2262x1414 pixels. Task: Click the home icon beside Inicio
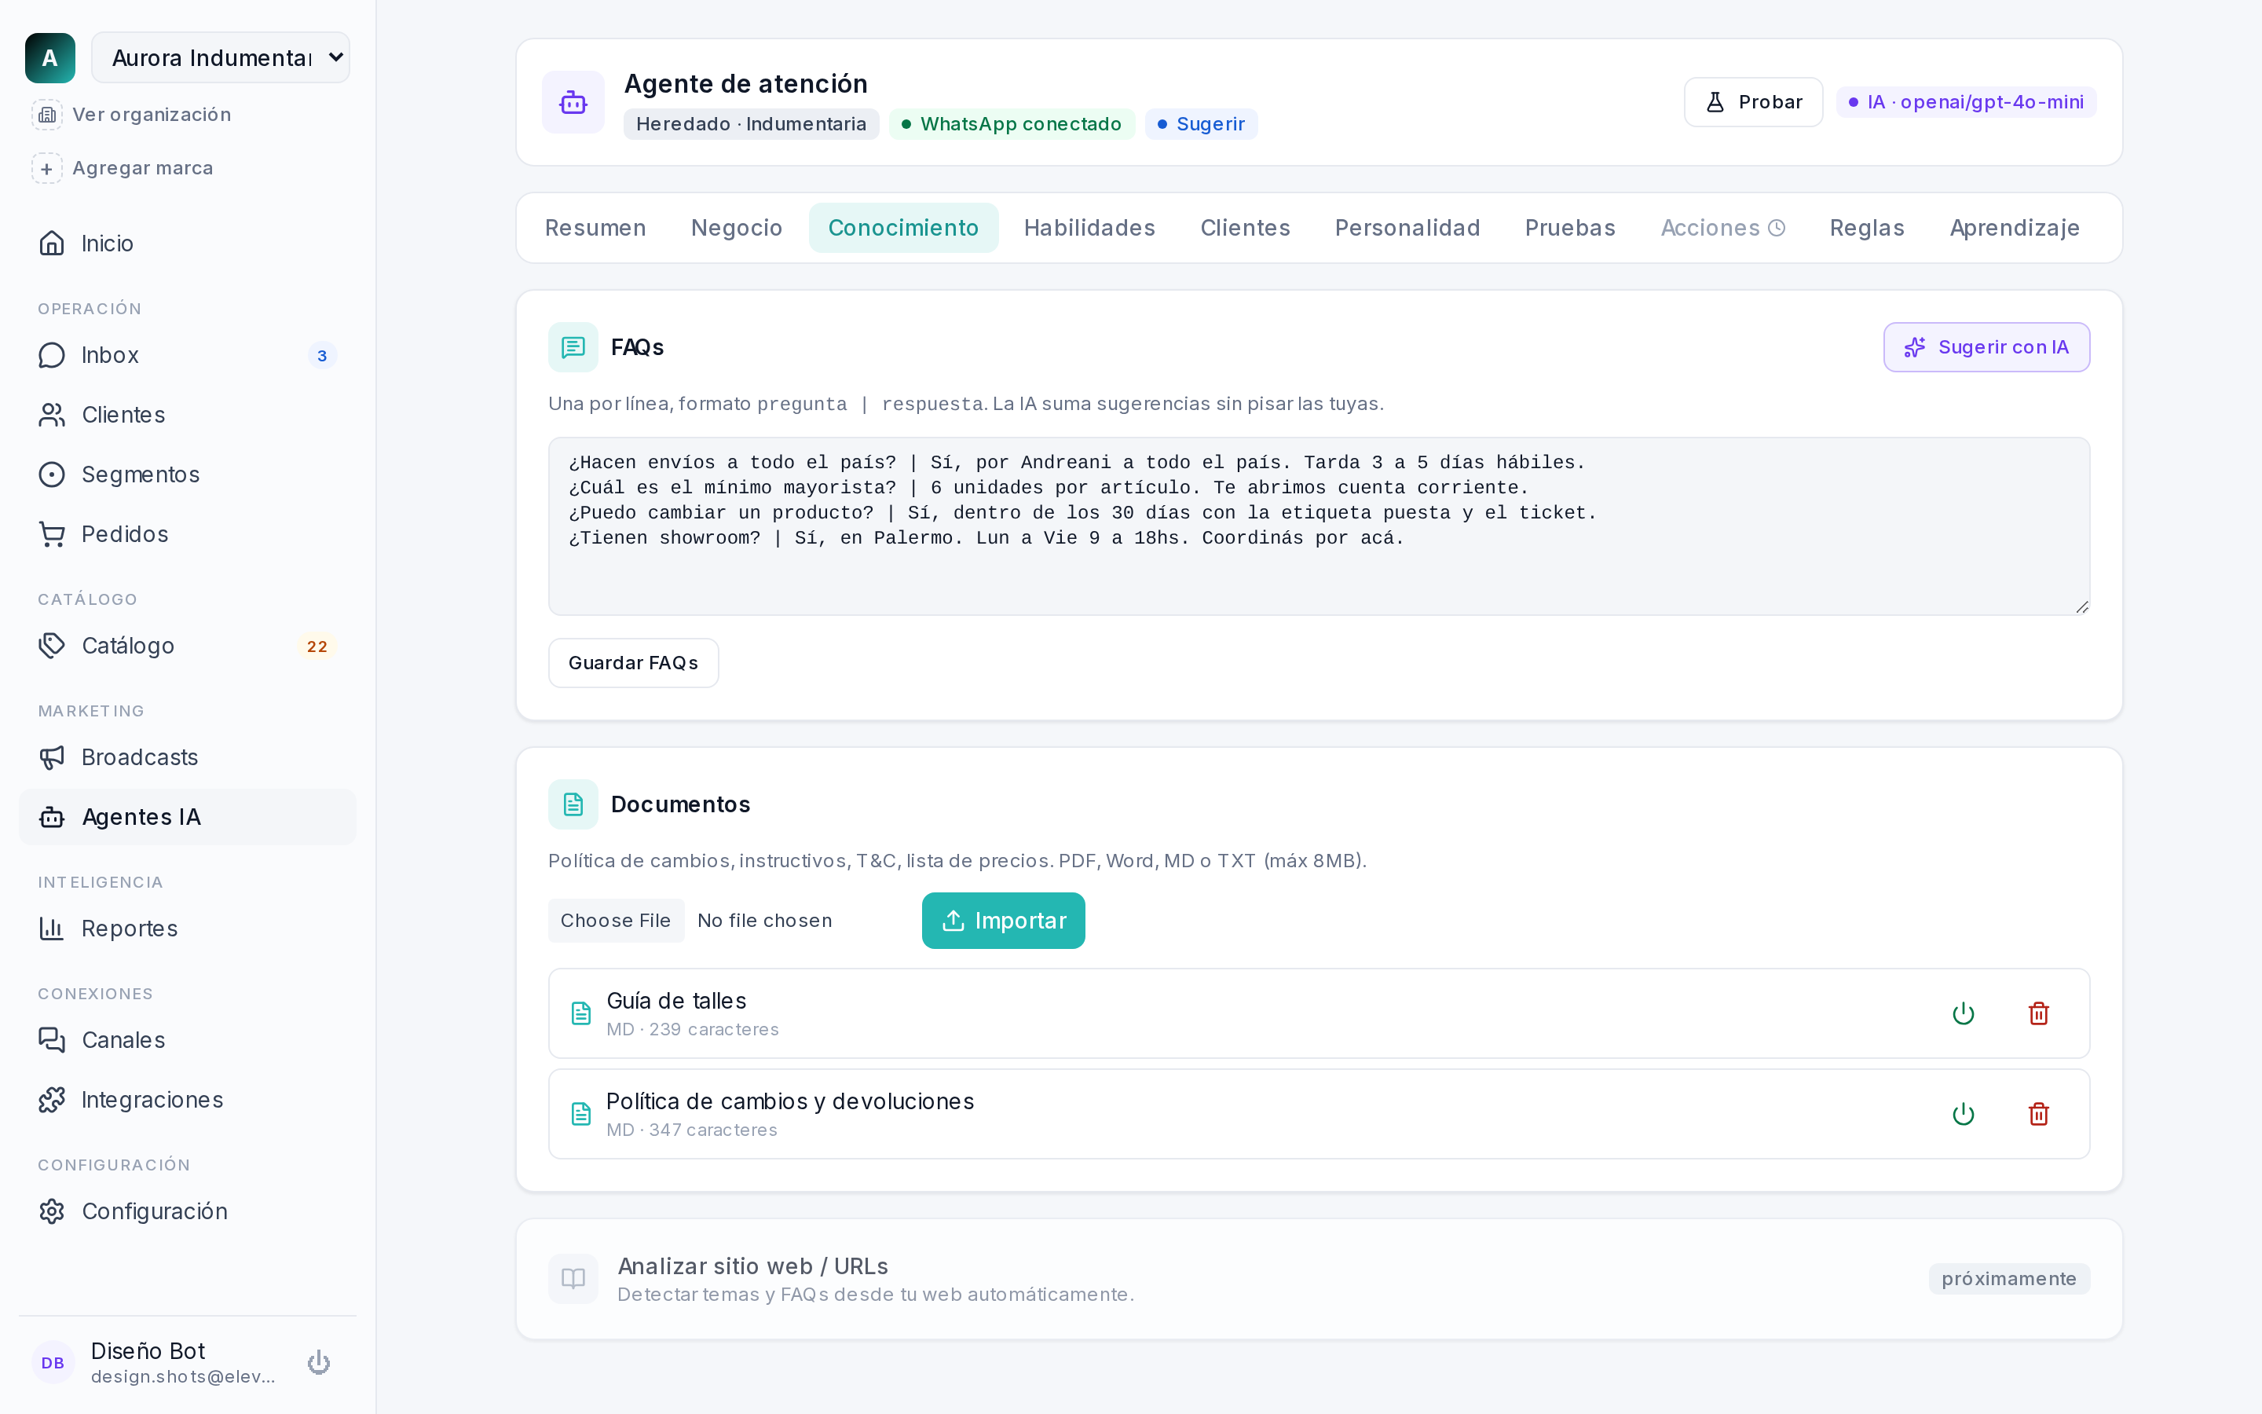click(53, 244)
